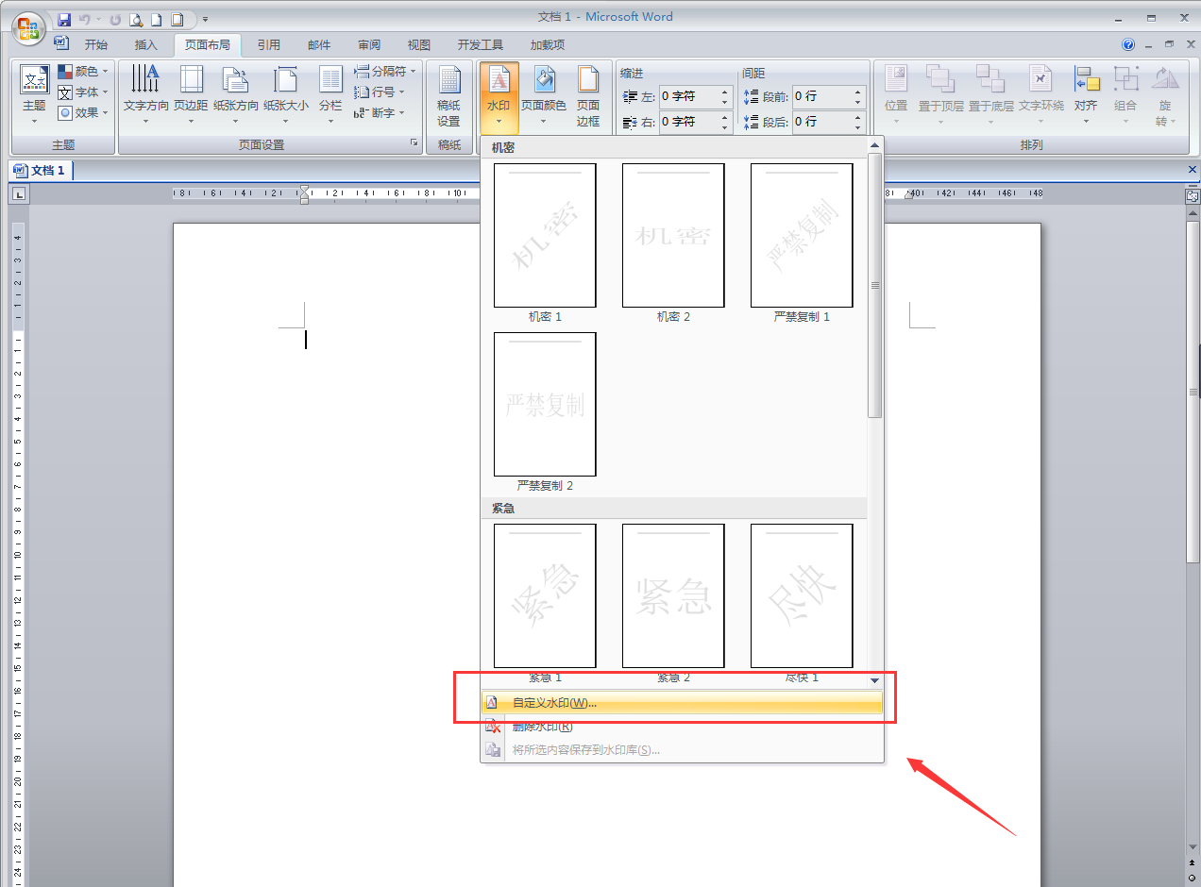Screen dimensions: 1201x887
Task: Select the 严禁复制 2 watermark thumbnail
Action: pos(545,404)
